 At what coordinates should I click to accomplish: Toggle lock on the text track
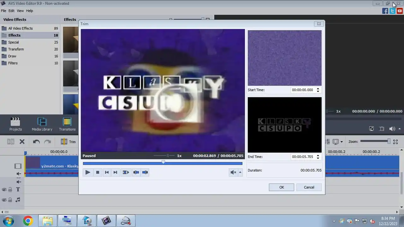[10, 190]
